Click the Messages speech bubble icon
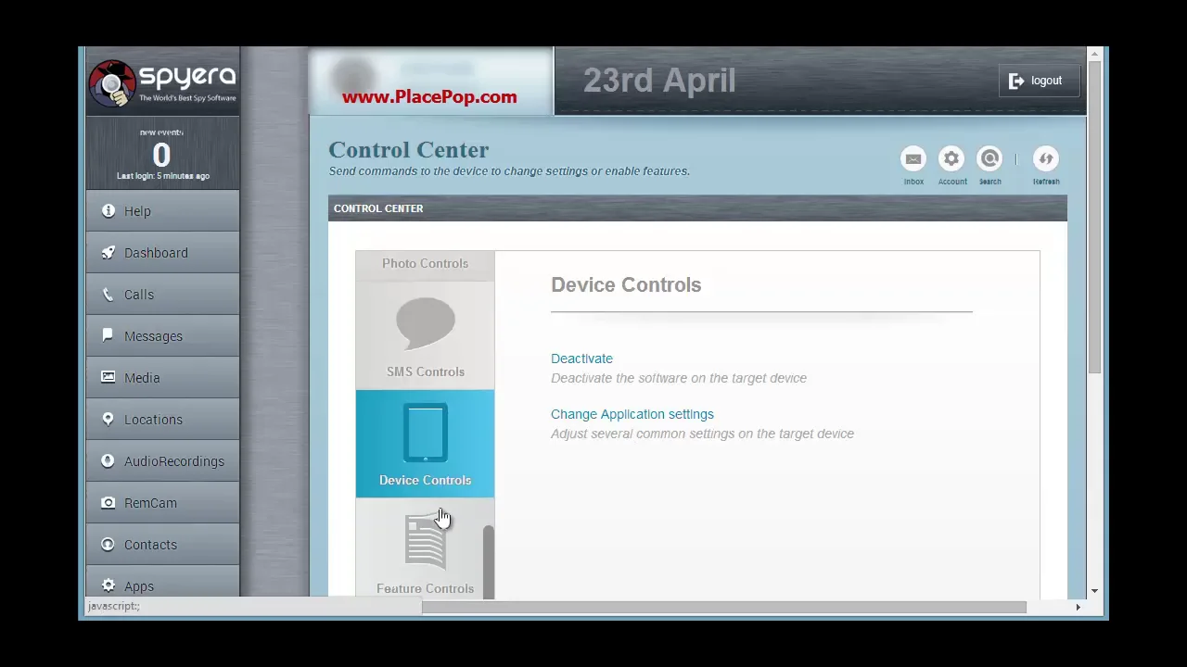Viewport: 1187px width, 667px height. 108,336
